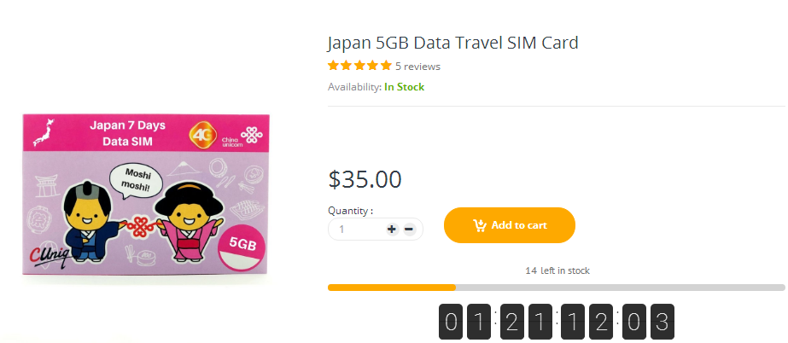Viewport: 788px width, 343px height.
Task: Focus the Quantity input field
Action: pyautogui.click(x=359, y=229)
